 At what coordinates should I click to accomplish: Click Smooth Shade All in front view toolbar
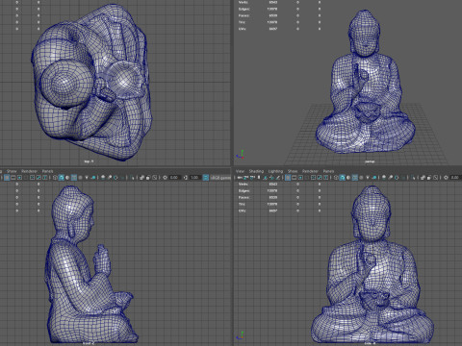click(342, 177)
